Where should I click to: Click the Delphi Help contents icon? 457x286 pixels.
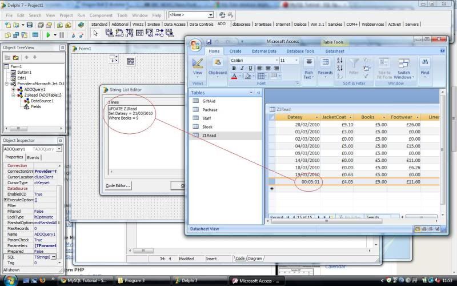(x=81, y=25)
